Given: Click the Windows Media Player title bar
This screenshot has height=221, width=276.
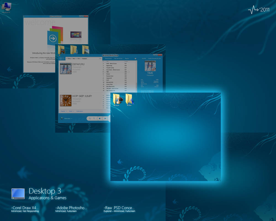Looking at the screenshot, I should (110, 55).
